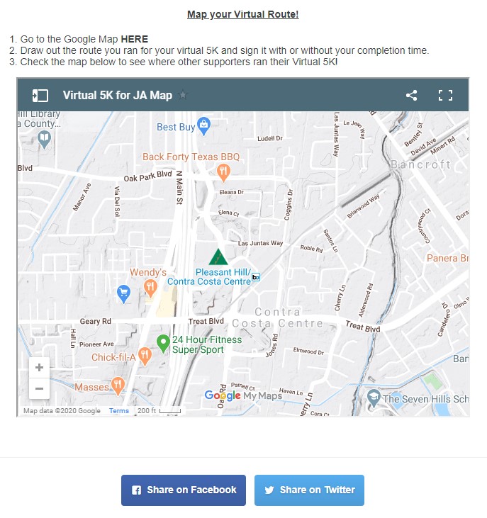The image size is (487, 518).
Task: Click the Masses restaurant pin
Action: [x=118, y=386]
